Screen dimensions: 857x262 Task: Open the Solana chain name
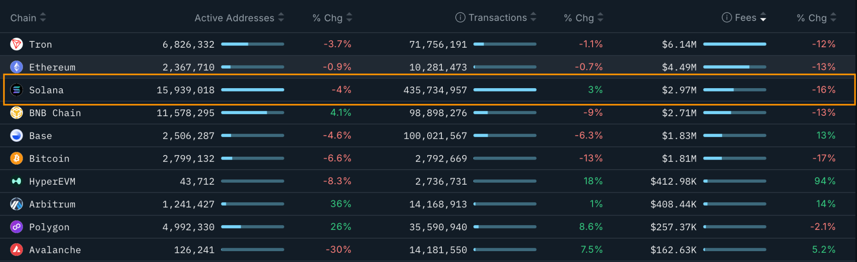46,90
